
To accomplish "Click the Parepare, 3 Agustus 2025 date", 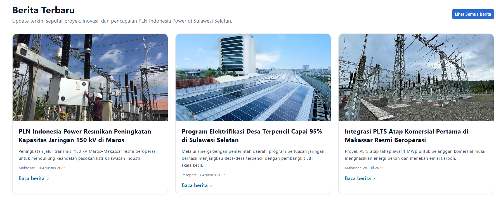I will [203, 175].
